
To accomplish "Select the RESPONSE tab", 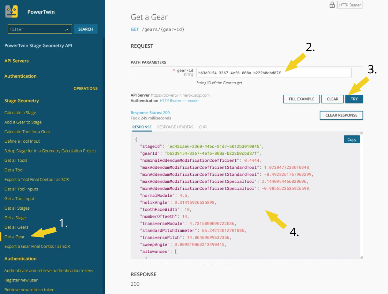I will (142, 127).
